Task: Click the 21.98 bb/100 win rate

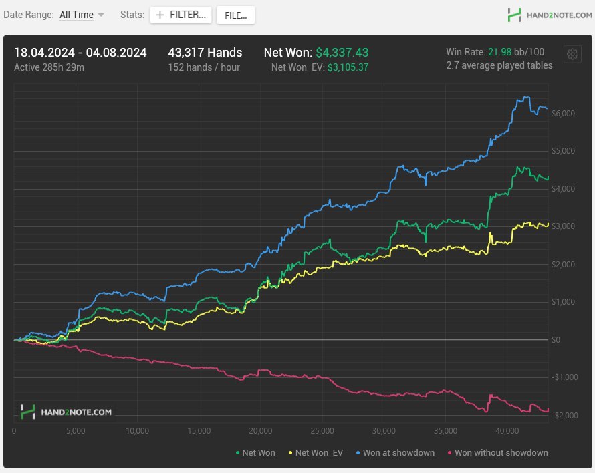Action: point(516,52)
